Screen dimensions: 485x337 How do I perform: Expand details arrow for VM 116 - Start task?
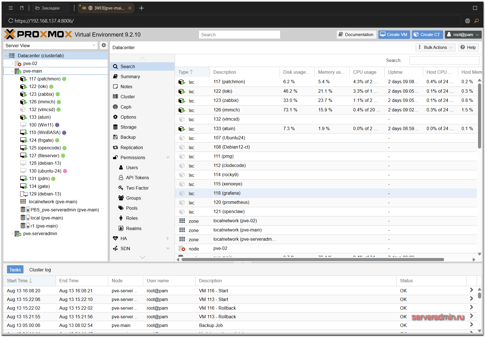(x=471, y=290)
